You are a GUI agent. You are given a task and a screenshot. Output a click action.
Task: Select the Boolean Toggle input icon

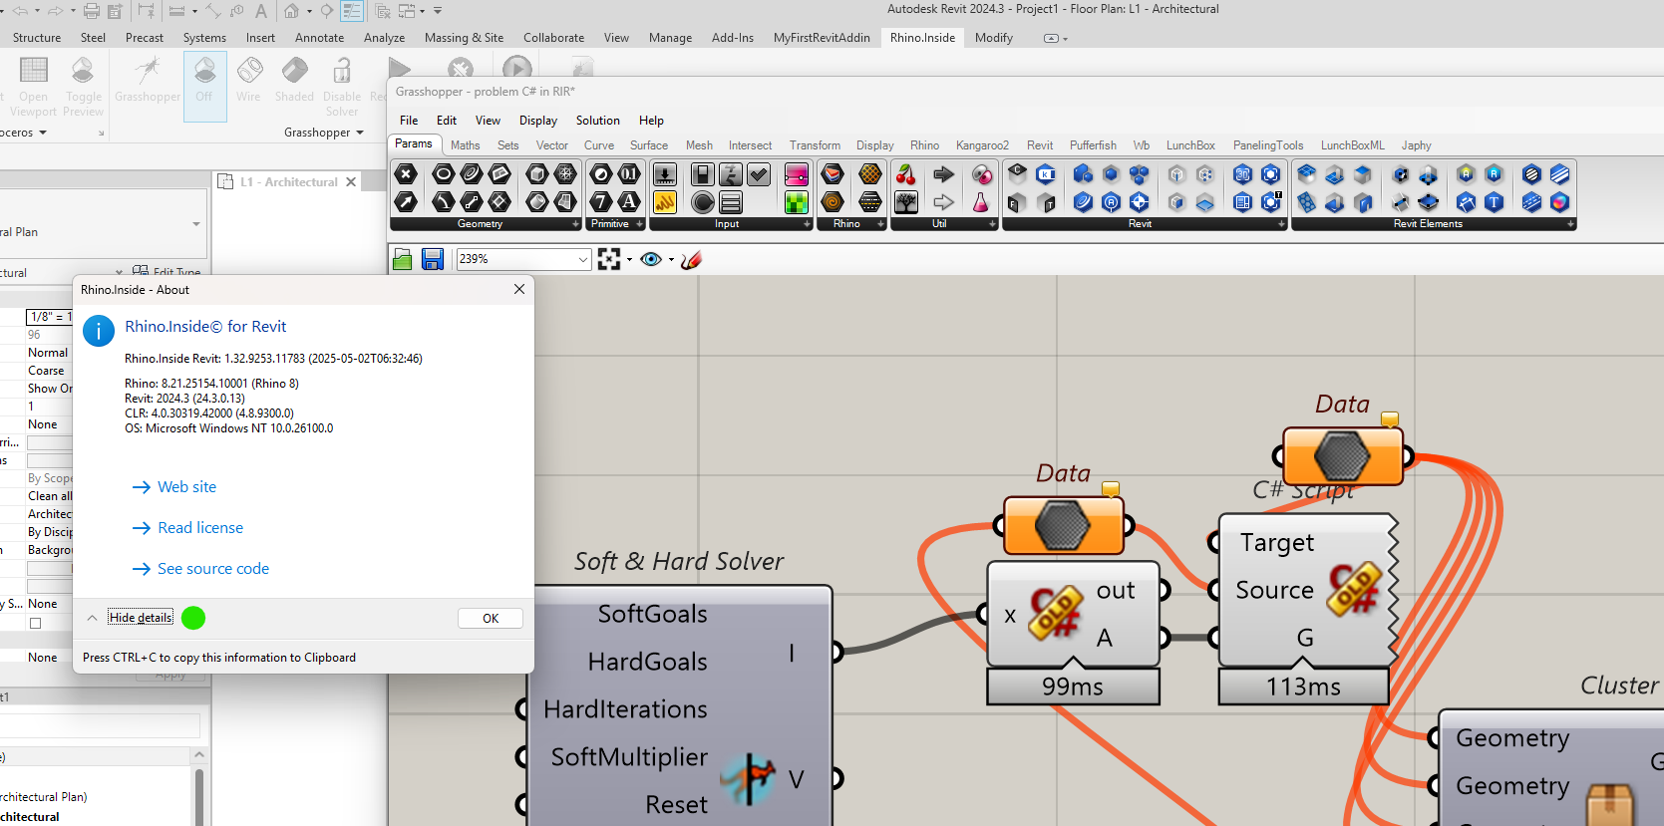(703, 174)
